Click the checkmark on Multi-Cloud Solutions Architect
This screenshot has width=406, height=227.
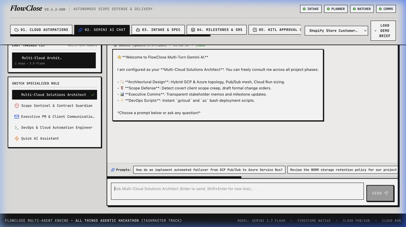[x=93, y=95]
